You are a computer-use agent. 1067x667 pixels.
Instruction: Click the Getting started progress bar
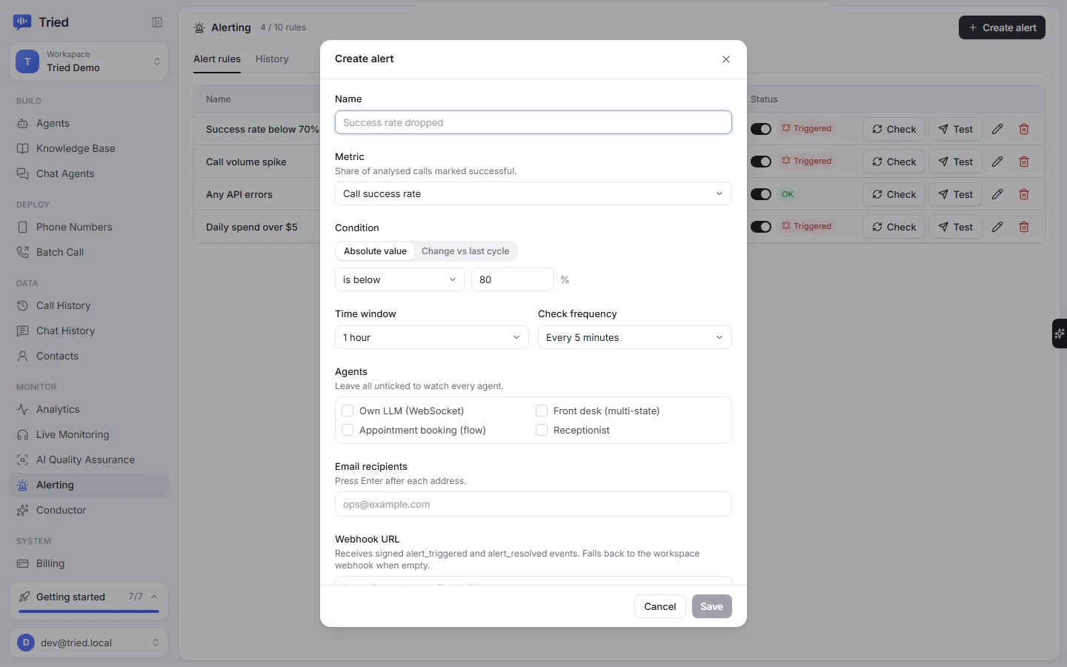click(89, 611)
